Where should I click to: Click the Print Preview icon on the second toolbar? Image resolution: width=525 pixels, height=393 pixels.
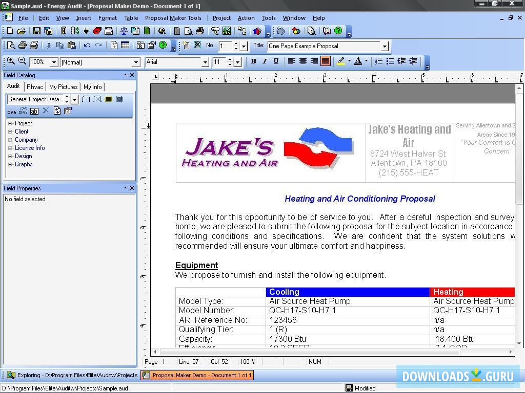[x=11, y=45]
